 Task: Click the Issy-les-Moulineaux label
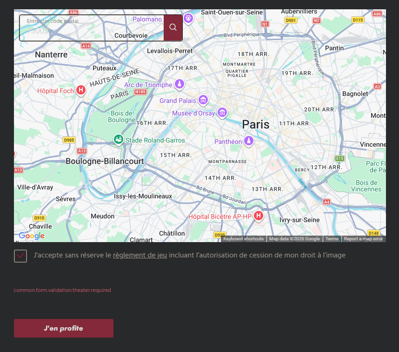143,196
